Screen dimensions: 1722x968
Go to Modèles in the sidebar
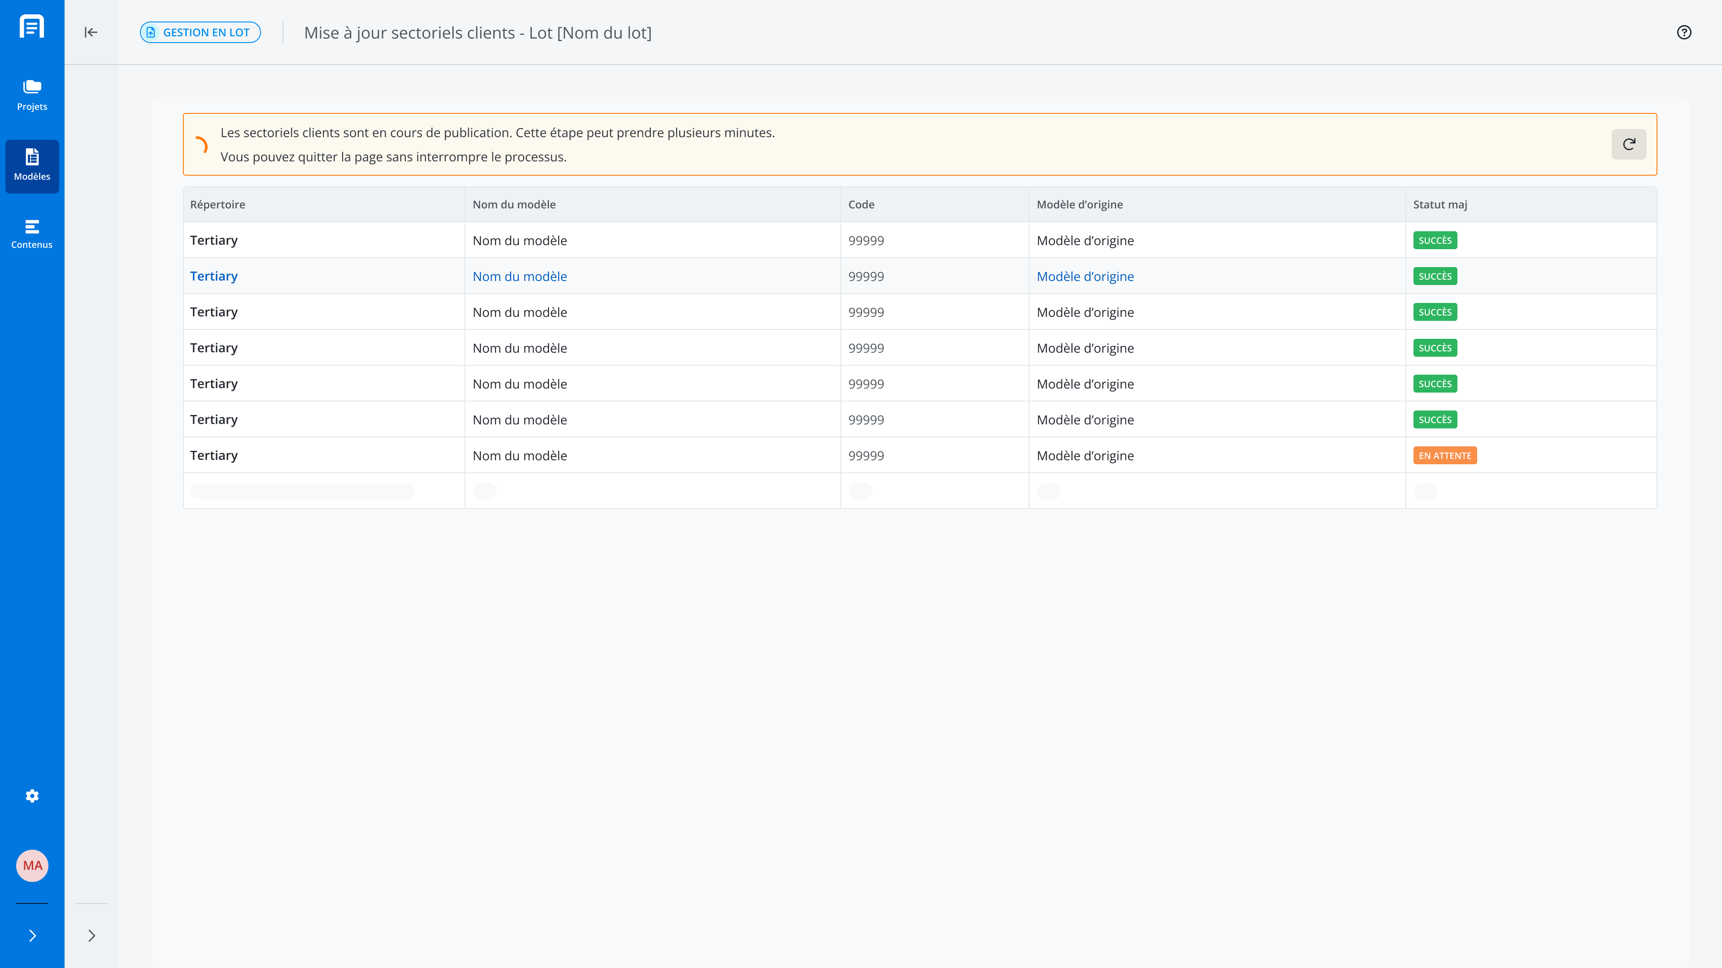(x=32, y=166)
